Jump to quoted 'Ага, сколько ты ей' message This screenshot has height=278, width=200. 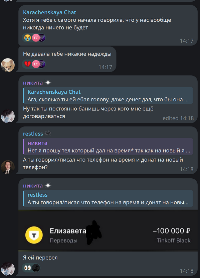(x=108, y=95)
